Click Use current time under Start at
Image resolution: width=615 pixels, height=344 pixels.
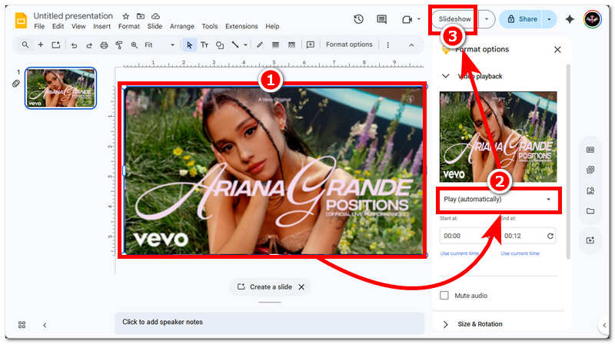pyautogui.click(x=459, y=253)
